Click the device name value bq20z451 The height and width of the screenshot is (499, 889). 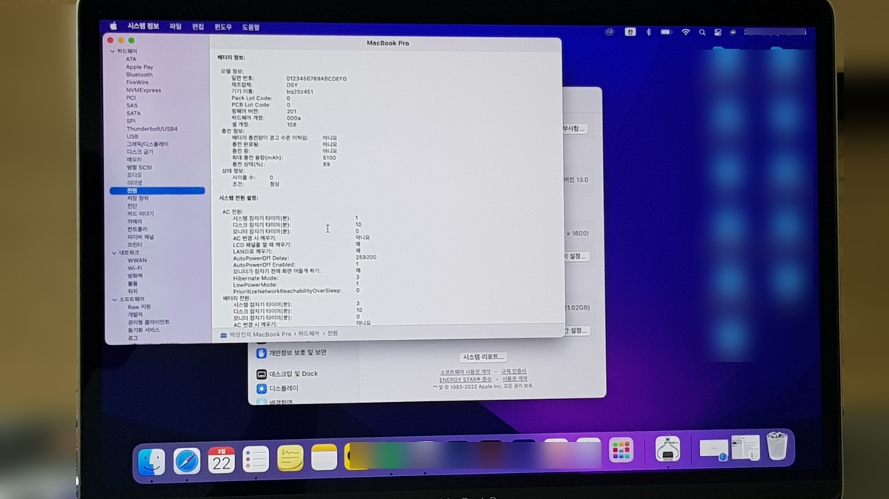[299, 92]
